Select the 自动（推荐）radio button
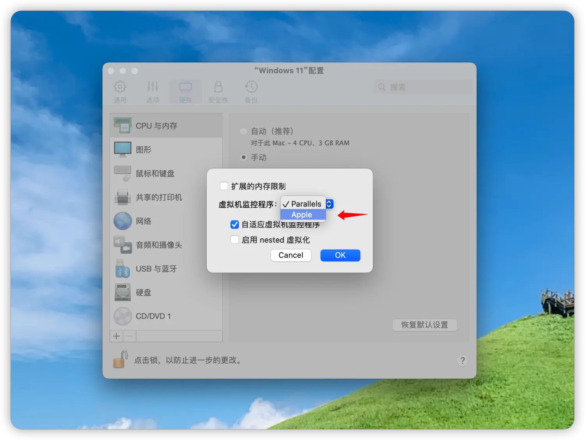 tap(244, 131)
